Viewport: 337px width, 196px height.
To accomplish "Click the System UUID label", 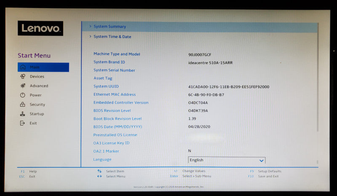I will pos(106,86).
